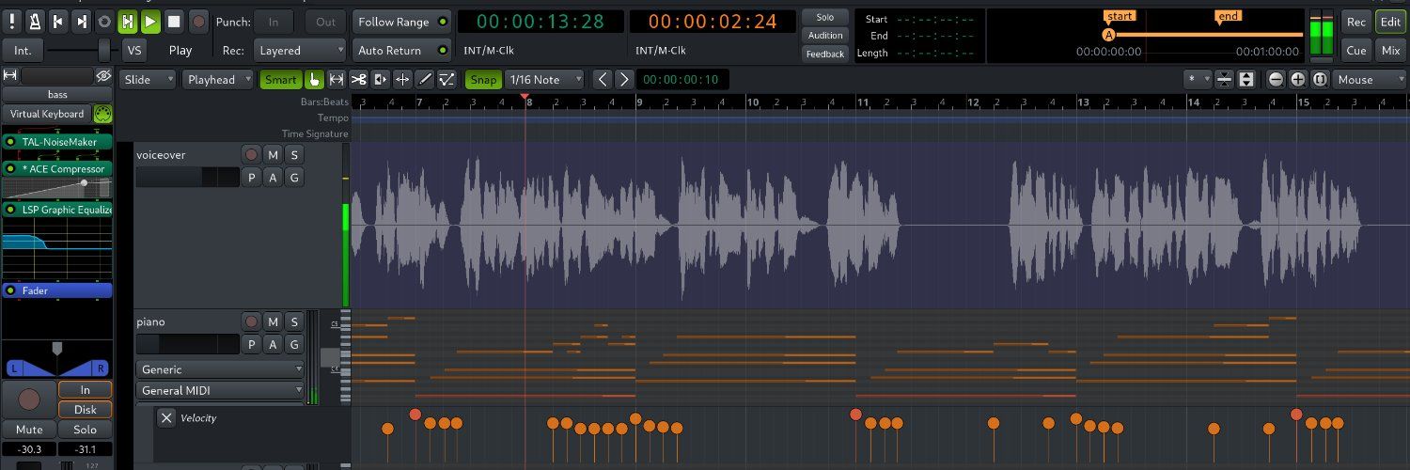
Task: Click the Punch In button
Action: [x=274, y=22]
